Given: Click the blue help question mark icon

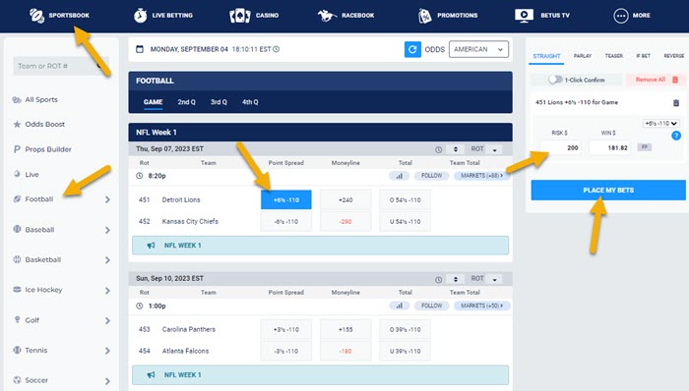Looking at the screenshot, I should [676, 136].
